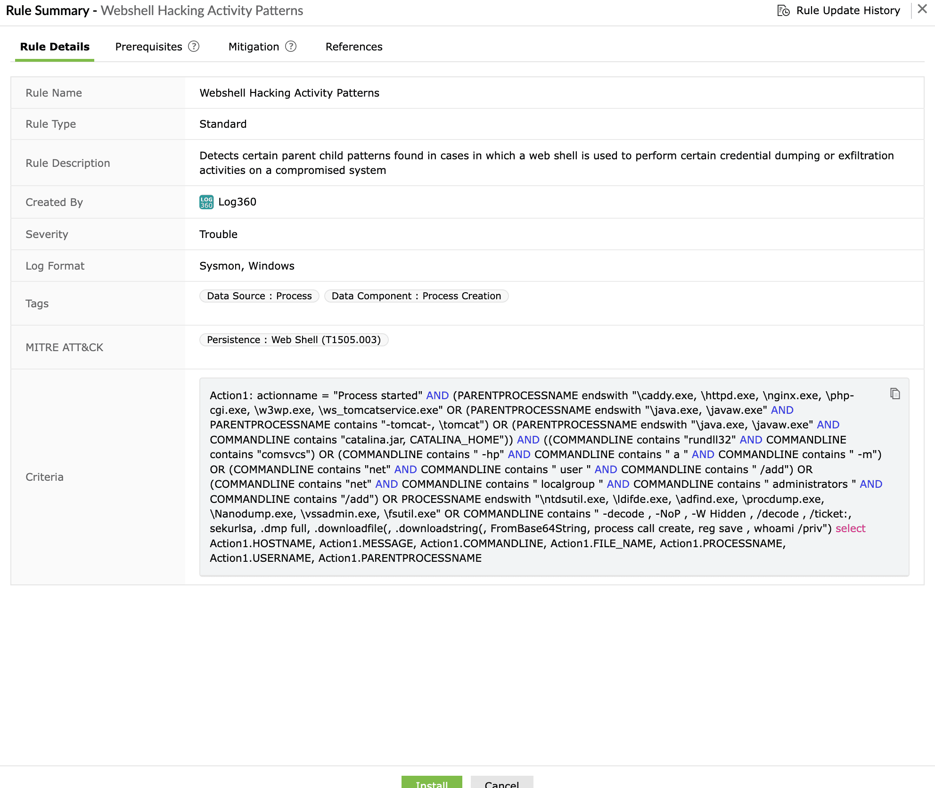
Task: Install the Webshell Hacking Activity Patterns rule
Action: pyautogui.click(x=431, y=782)
